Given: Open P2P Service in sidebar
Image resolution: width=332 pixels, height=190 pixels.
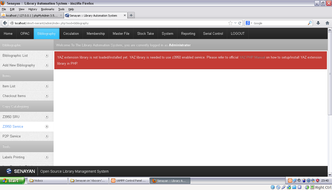Looking at the screenshot, I should point(27,136).
